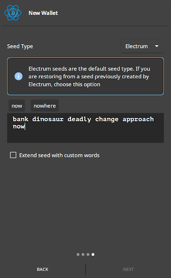The height and width of the screenshot is (278, 171).
Task: Click the word 'approach' in seed field
Action: tap(138, 119)
